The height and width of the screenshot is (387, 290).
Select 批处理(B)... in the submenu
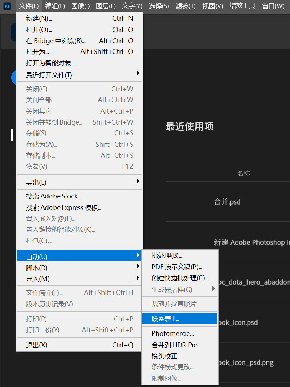(x=180, y=256)
